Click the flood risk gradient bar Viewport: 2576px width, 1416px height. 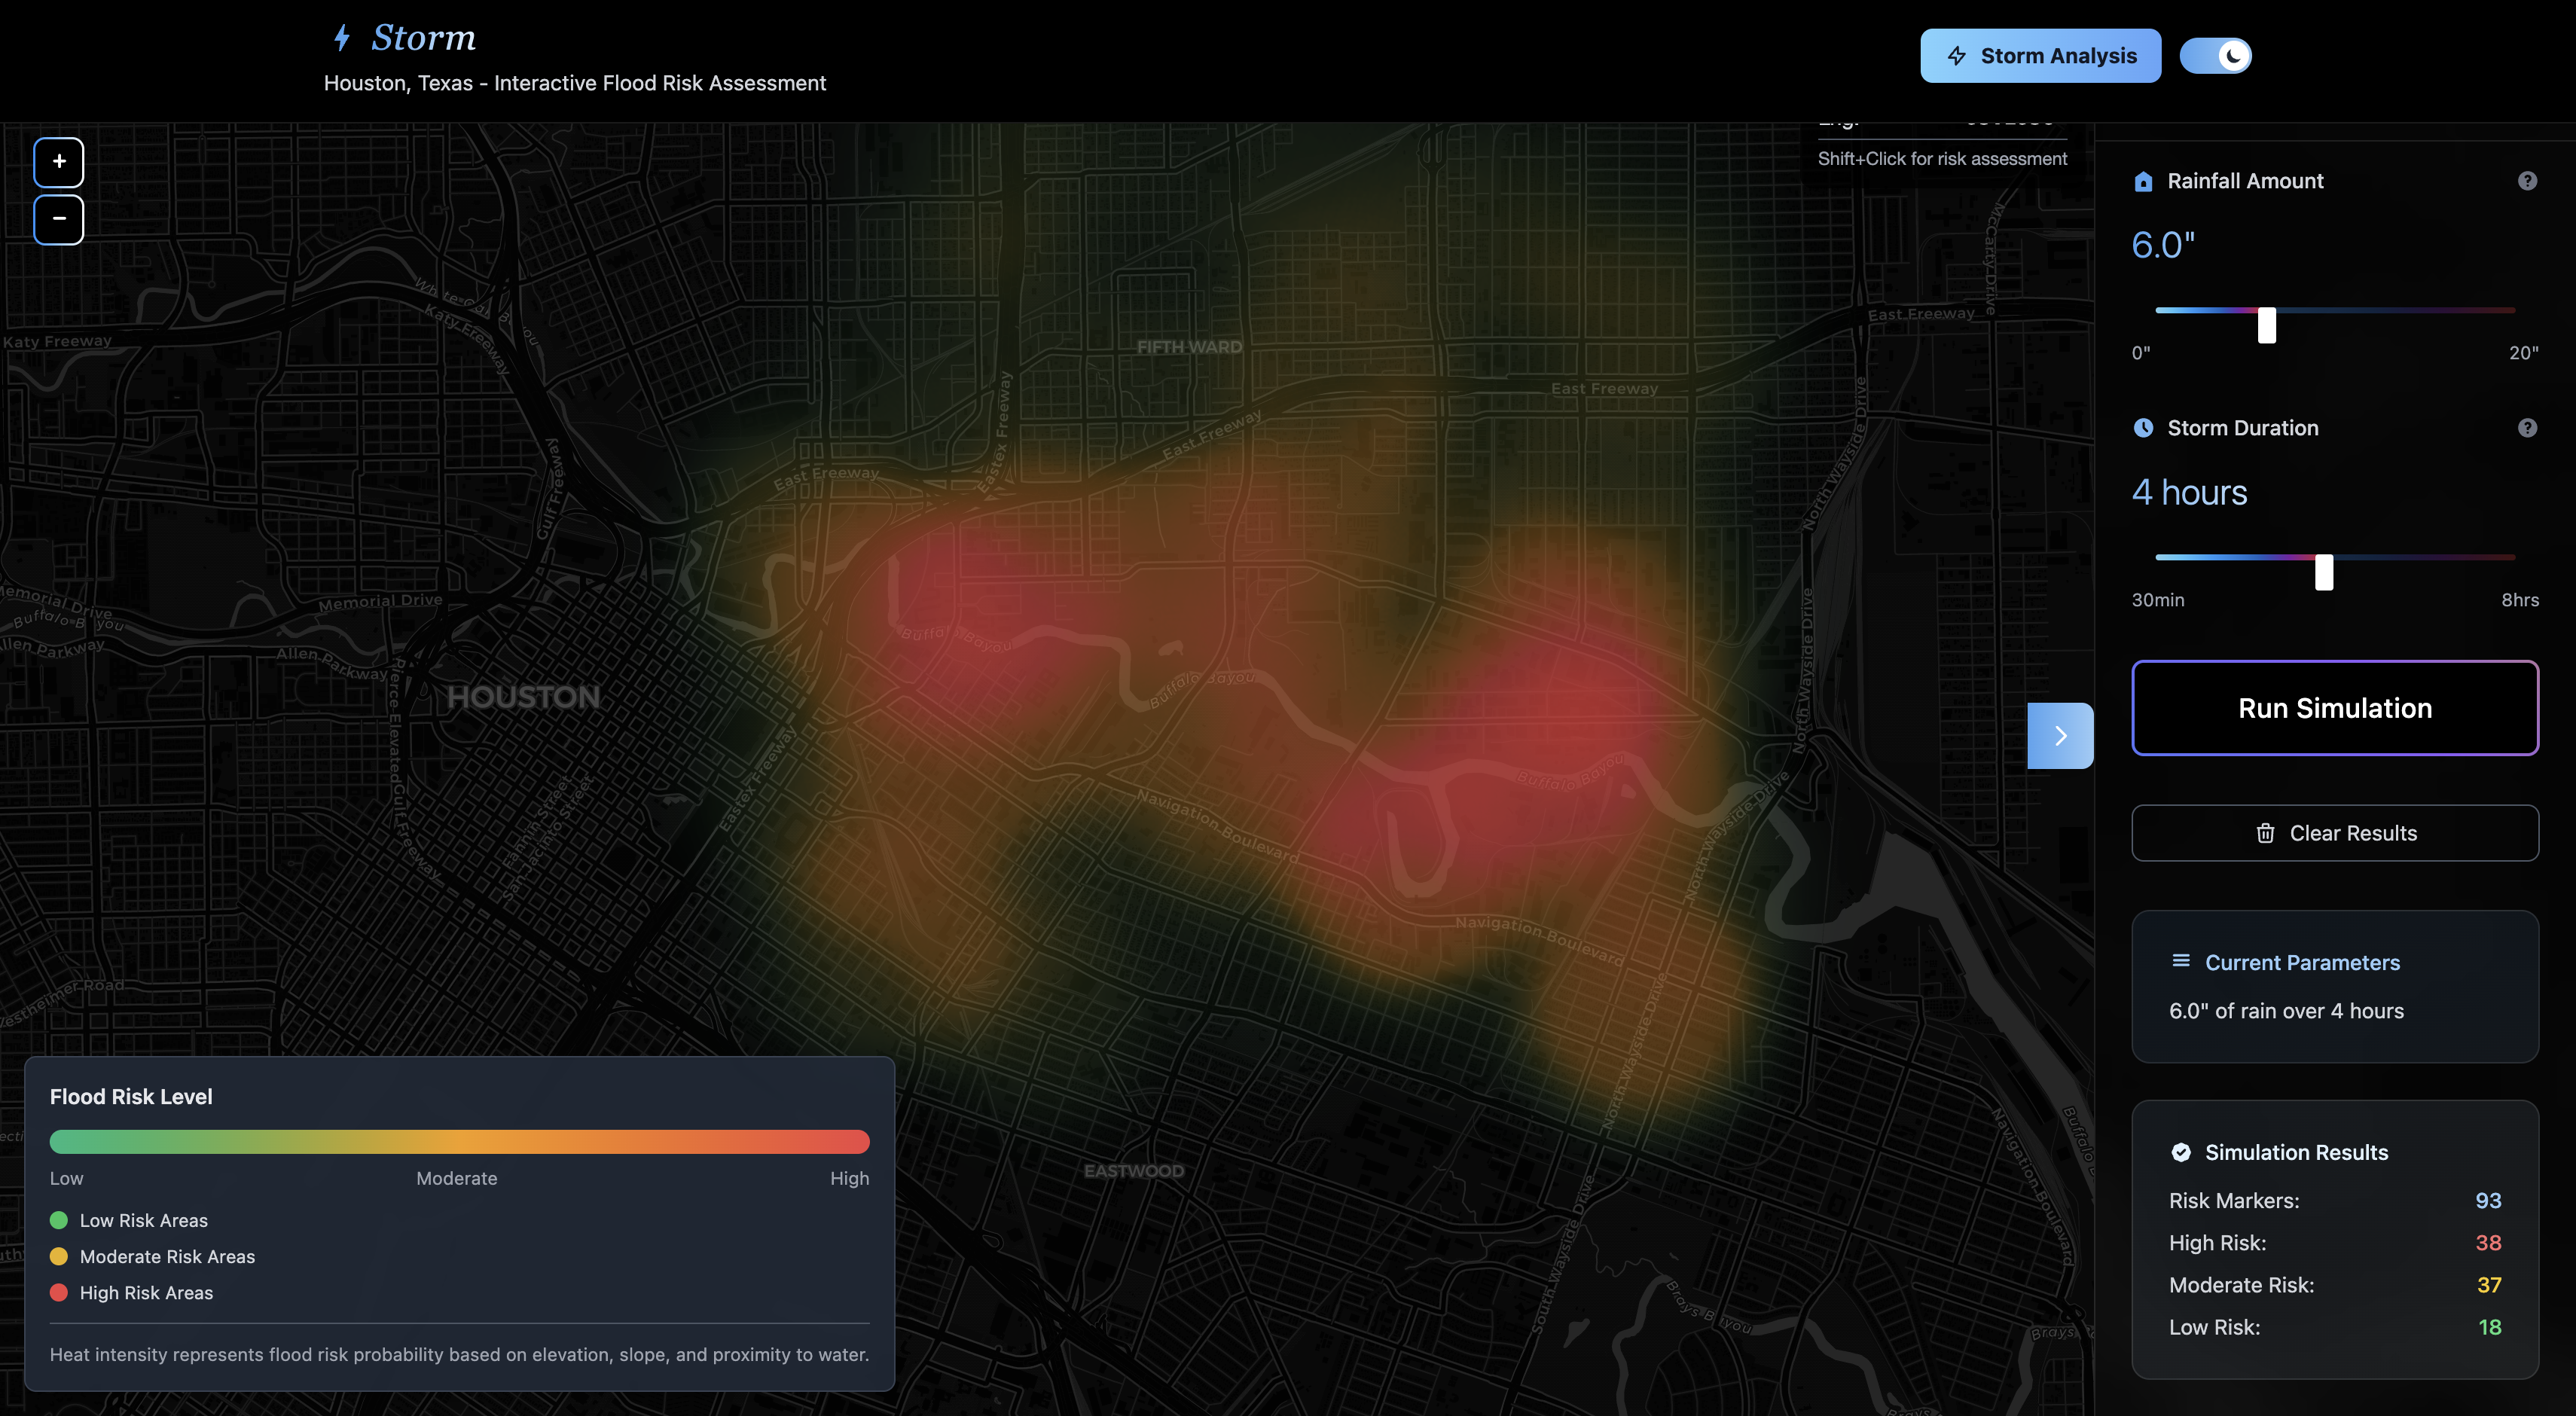[x=459, y=1142]
